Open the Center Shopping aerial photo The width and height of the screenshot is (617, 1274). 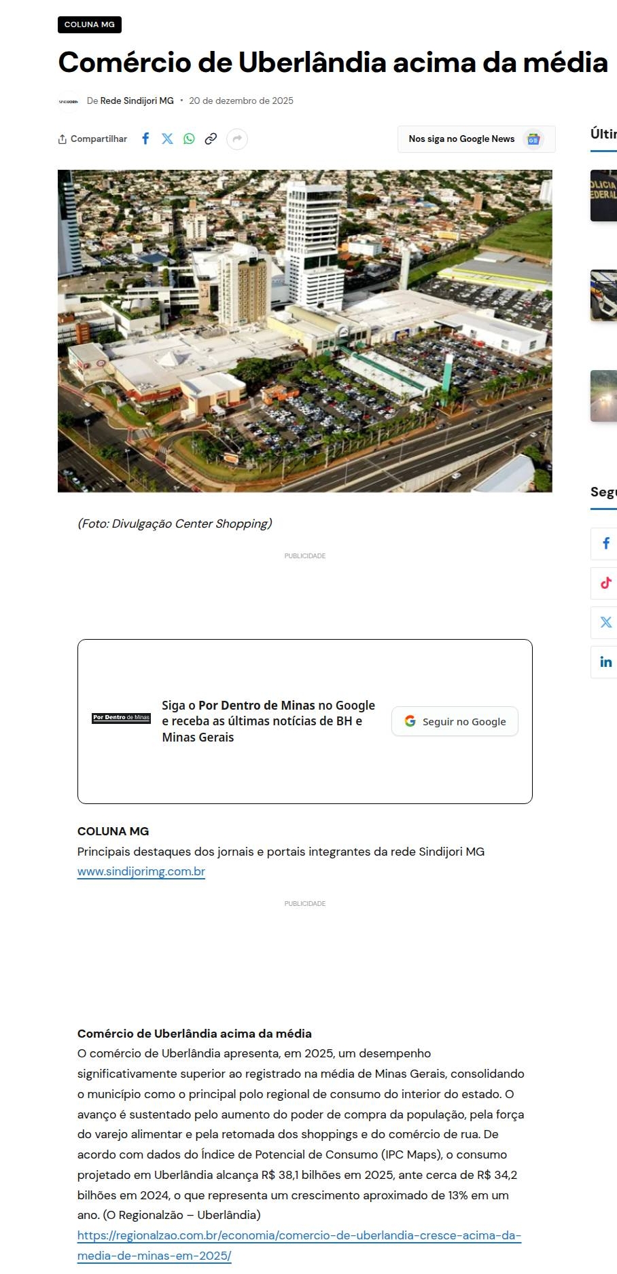tap(304, 331)
